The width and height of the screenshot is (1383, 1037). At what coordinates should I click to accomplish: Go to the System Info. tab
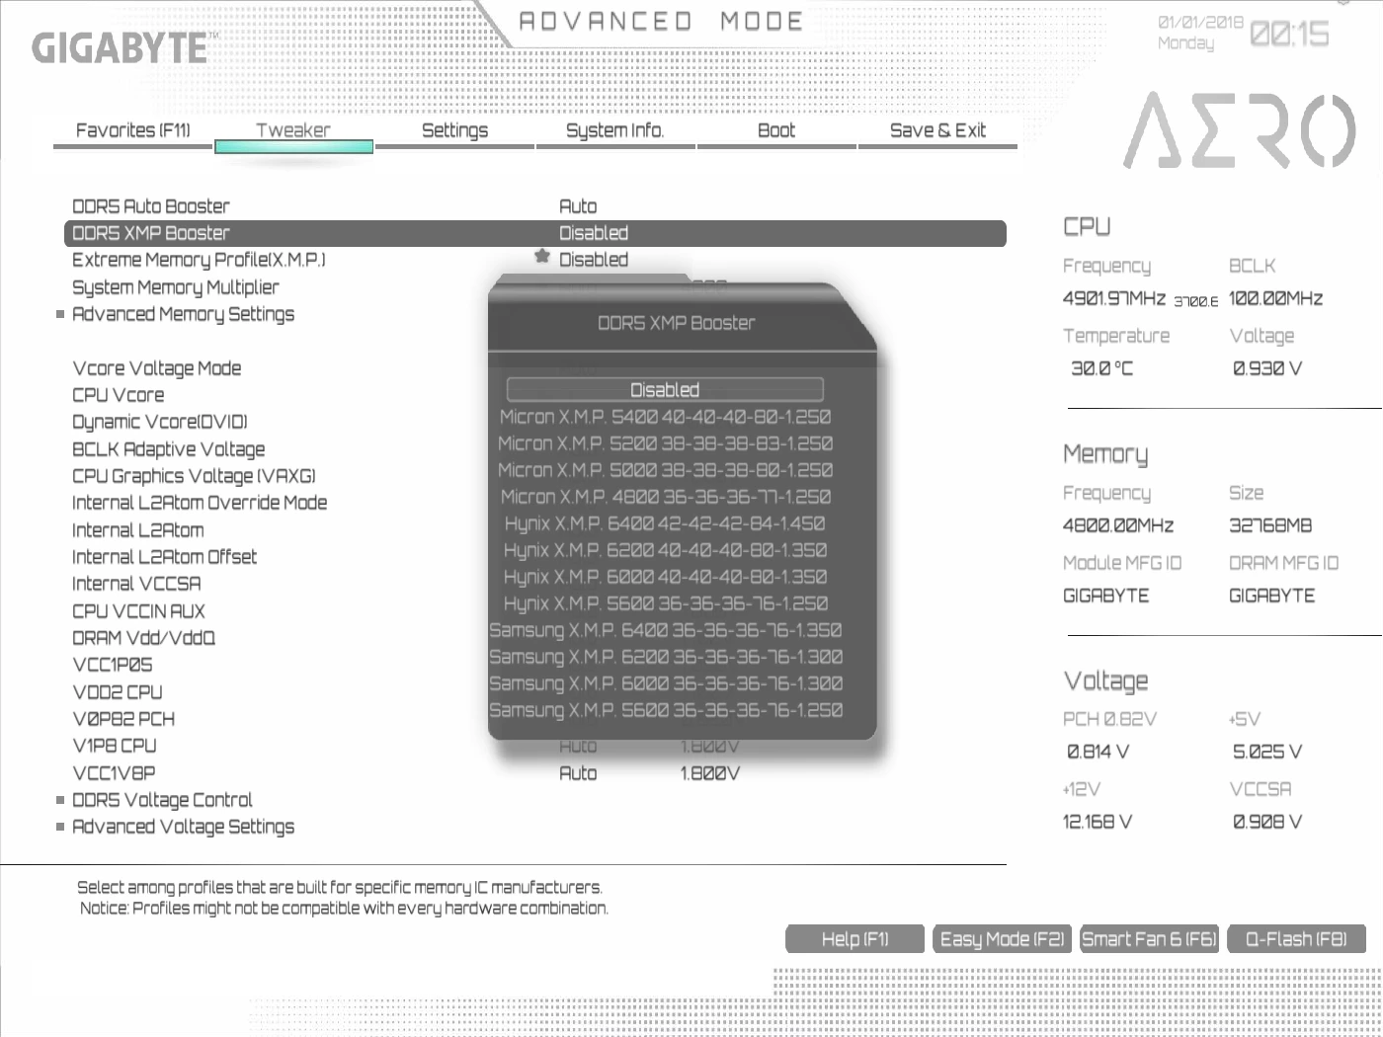(x=614, y=130)
